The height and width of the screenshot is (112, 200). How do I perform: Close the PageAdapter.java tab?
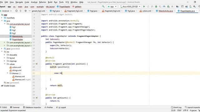[197, 11]
